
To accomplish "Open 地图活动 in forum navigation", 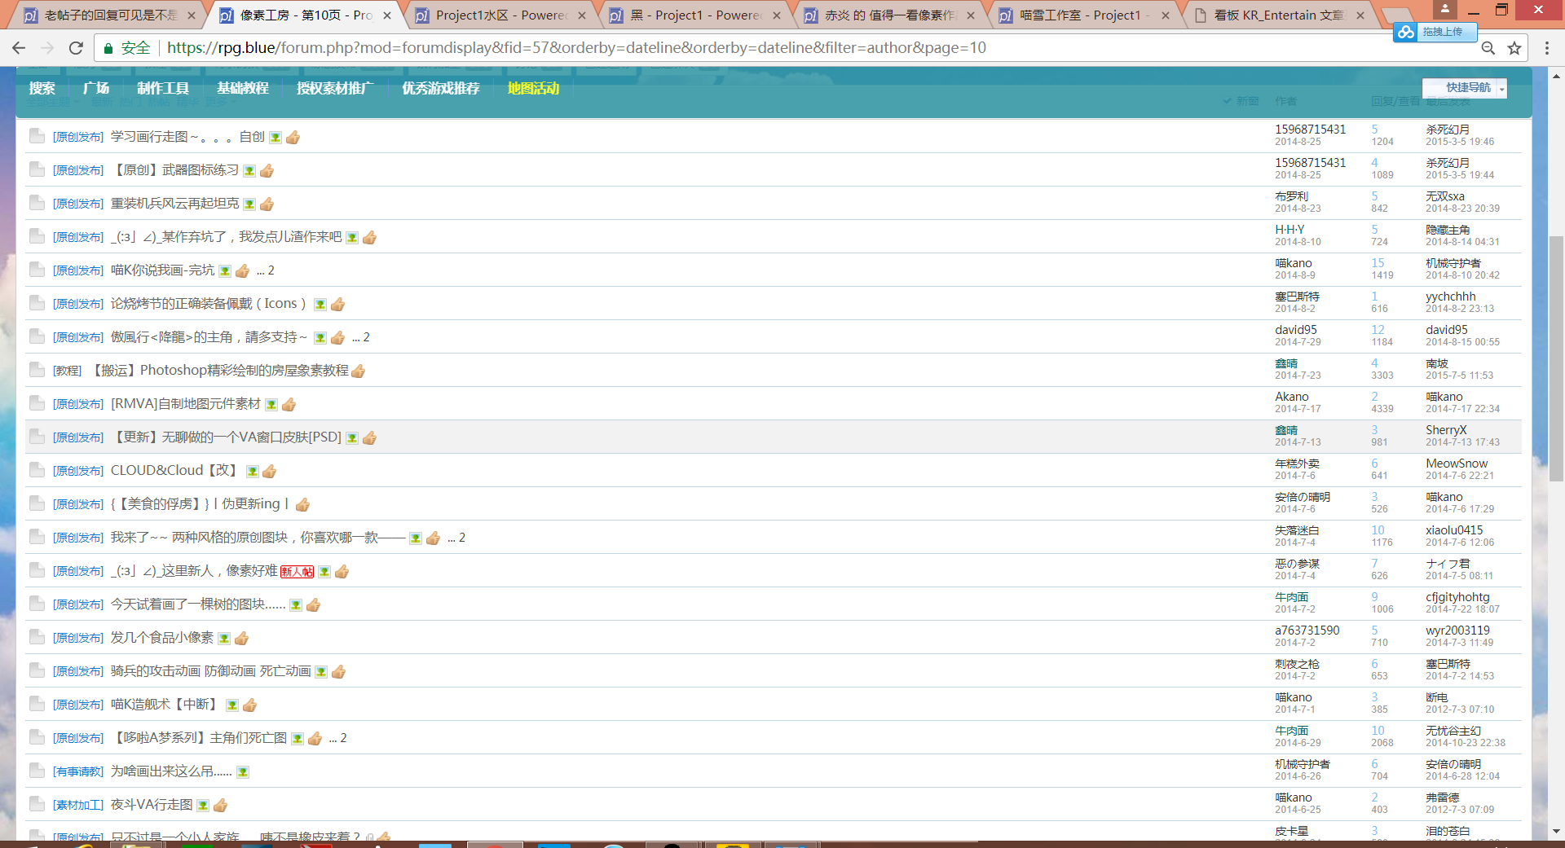I will (533, 88).
